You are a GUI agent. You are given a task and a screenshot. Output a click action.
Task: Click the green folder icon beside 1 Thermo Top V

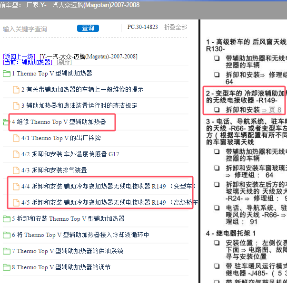7,74
